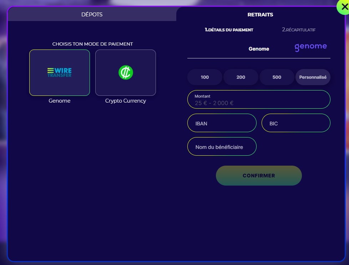Click the Genome label under Wire Transfer
The height and width of the screenshot is (265, 349).
(60, 101)
